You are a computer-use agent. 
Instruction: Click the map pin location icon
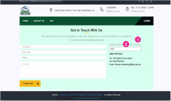pos(51,10)
